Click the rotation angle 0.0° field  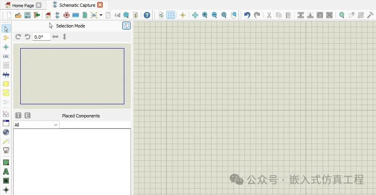pyautogui.click(x=41, y=37)
